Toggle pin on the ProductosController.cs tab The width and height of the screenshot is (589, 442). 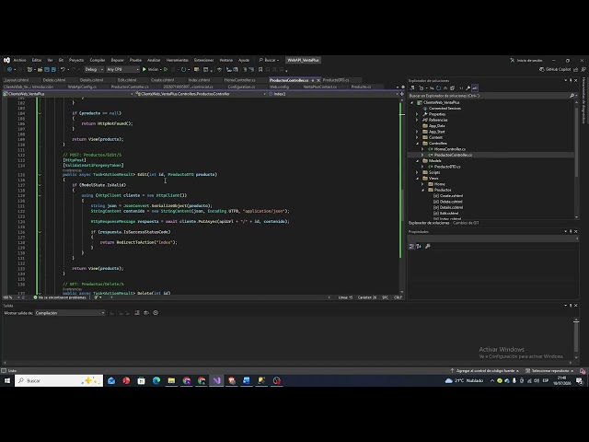point(313,80)
